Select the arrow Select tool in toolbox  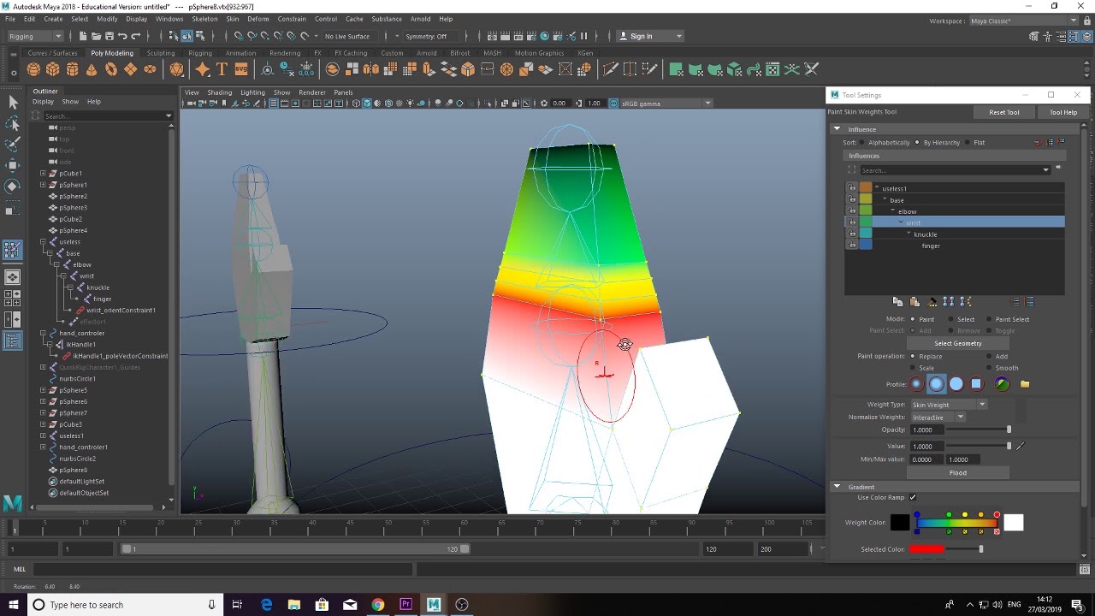pyautogui.click(x=13, y=103)
